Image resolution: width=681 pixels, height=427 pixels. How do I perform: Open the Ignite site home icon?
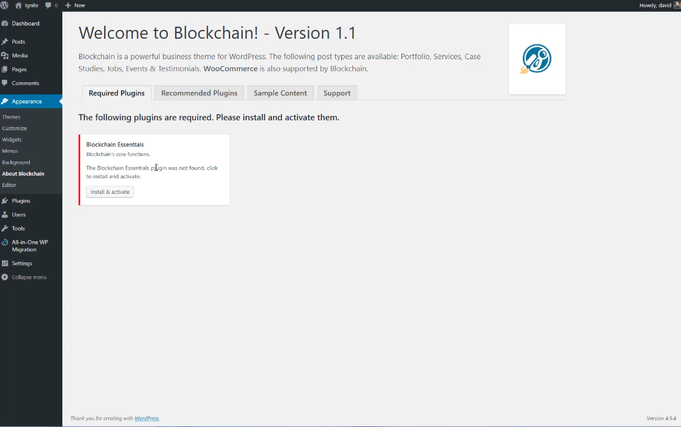click(x=18, y=5)
